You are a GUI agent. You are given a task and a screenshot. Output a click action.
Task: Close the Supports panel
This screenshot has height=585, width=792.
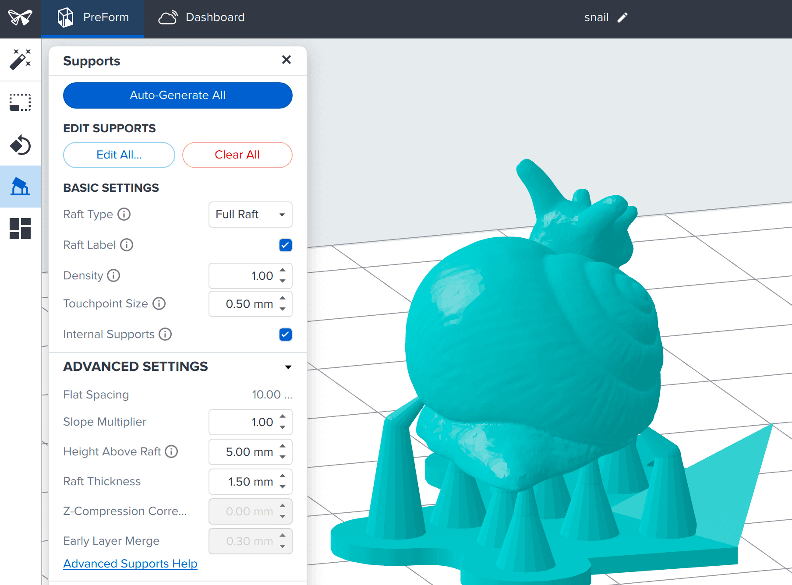tap(286, 60)
